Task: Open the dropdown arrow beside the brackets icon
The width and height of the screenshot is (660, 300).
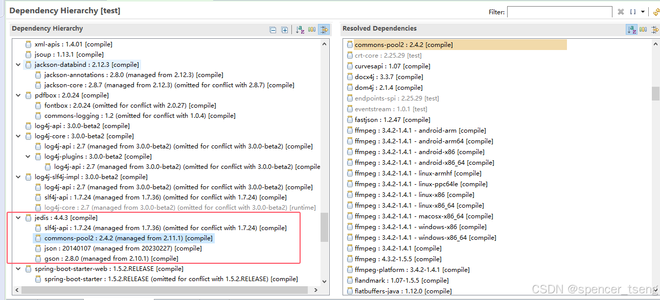Action: click(643, 12)
